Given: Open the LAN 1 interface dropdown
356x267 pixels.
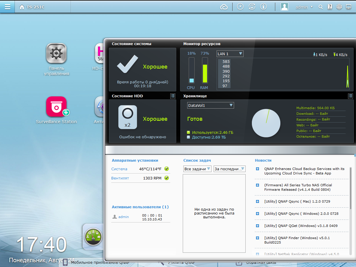Looking at the screenshot, I should click(230, 54).
